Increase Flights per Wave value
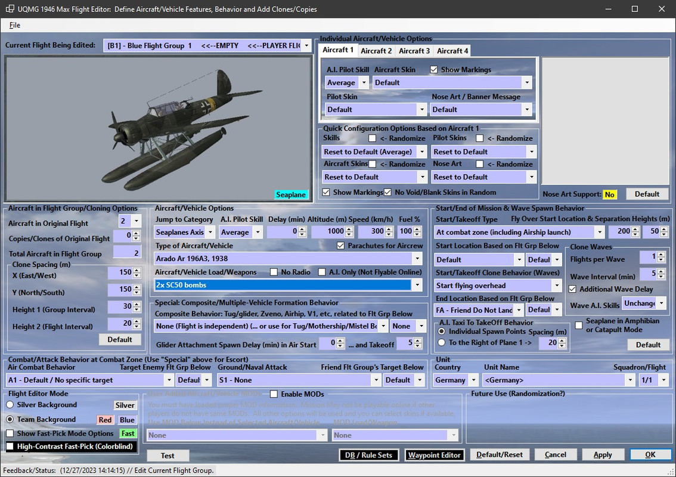 661,255
